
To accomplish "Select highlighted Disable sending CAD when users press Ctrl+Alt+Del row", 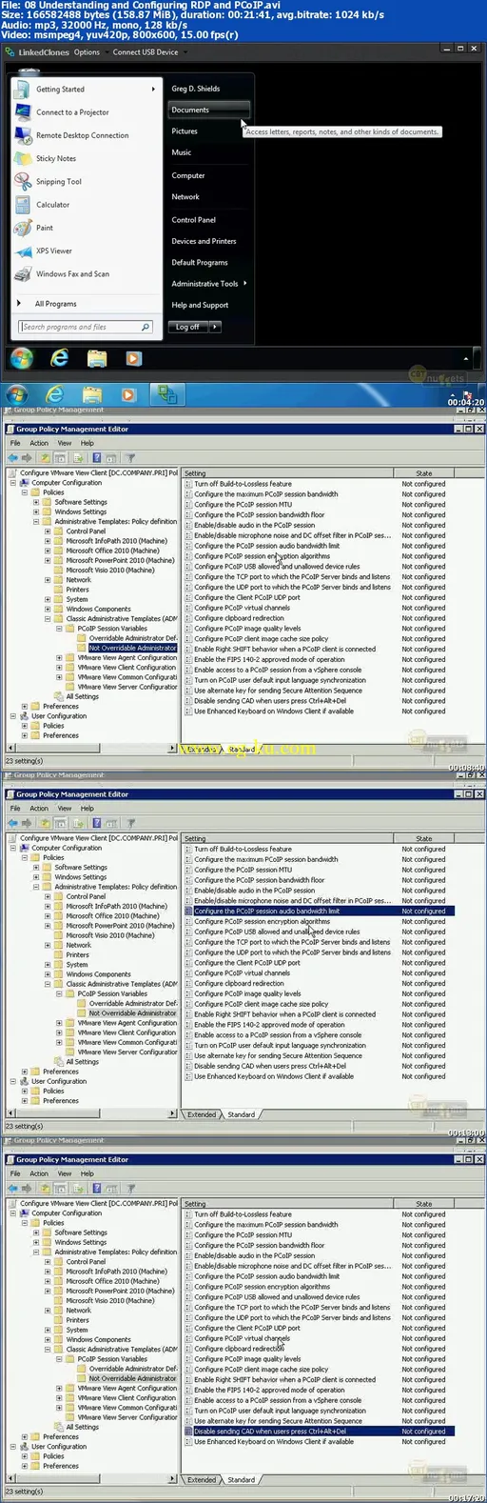I will pyautogui.click(x=319, y=1432).
